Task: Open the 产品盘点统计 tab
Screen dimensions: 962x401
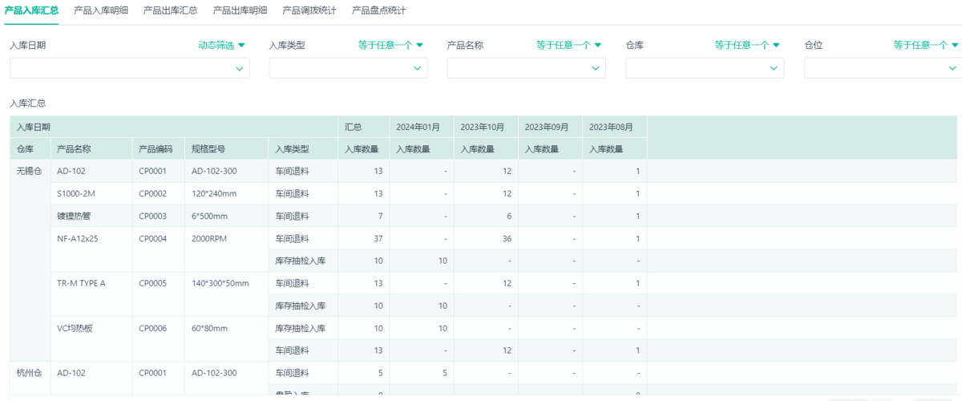Action: pos(379,10)
